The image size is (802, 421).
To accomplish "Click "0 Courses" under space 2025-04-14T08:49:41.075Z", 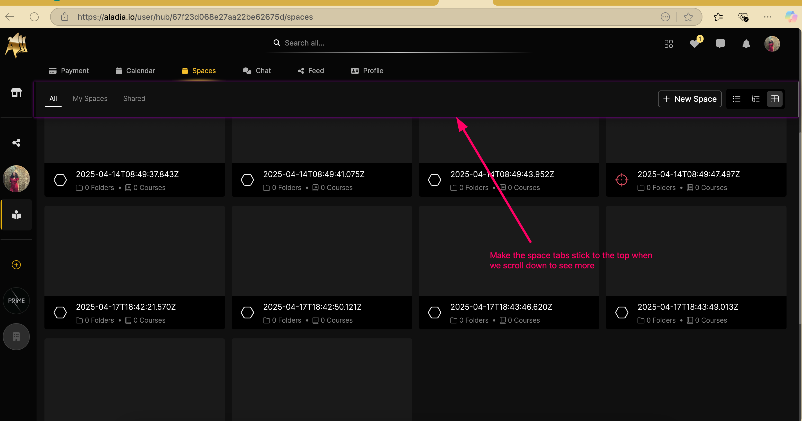I will [x=332, y=188].
